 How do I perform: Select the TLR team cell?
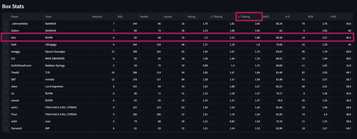tap(67, 72)
